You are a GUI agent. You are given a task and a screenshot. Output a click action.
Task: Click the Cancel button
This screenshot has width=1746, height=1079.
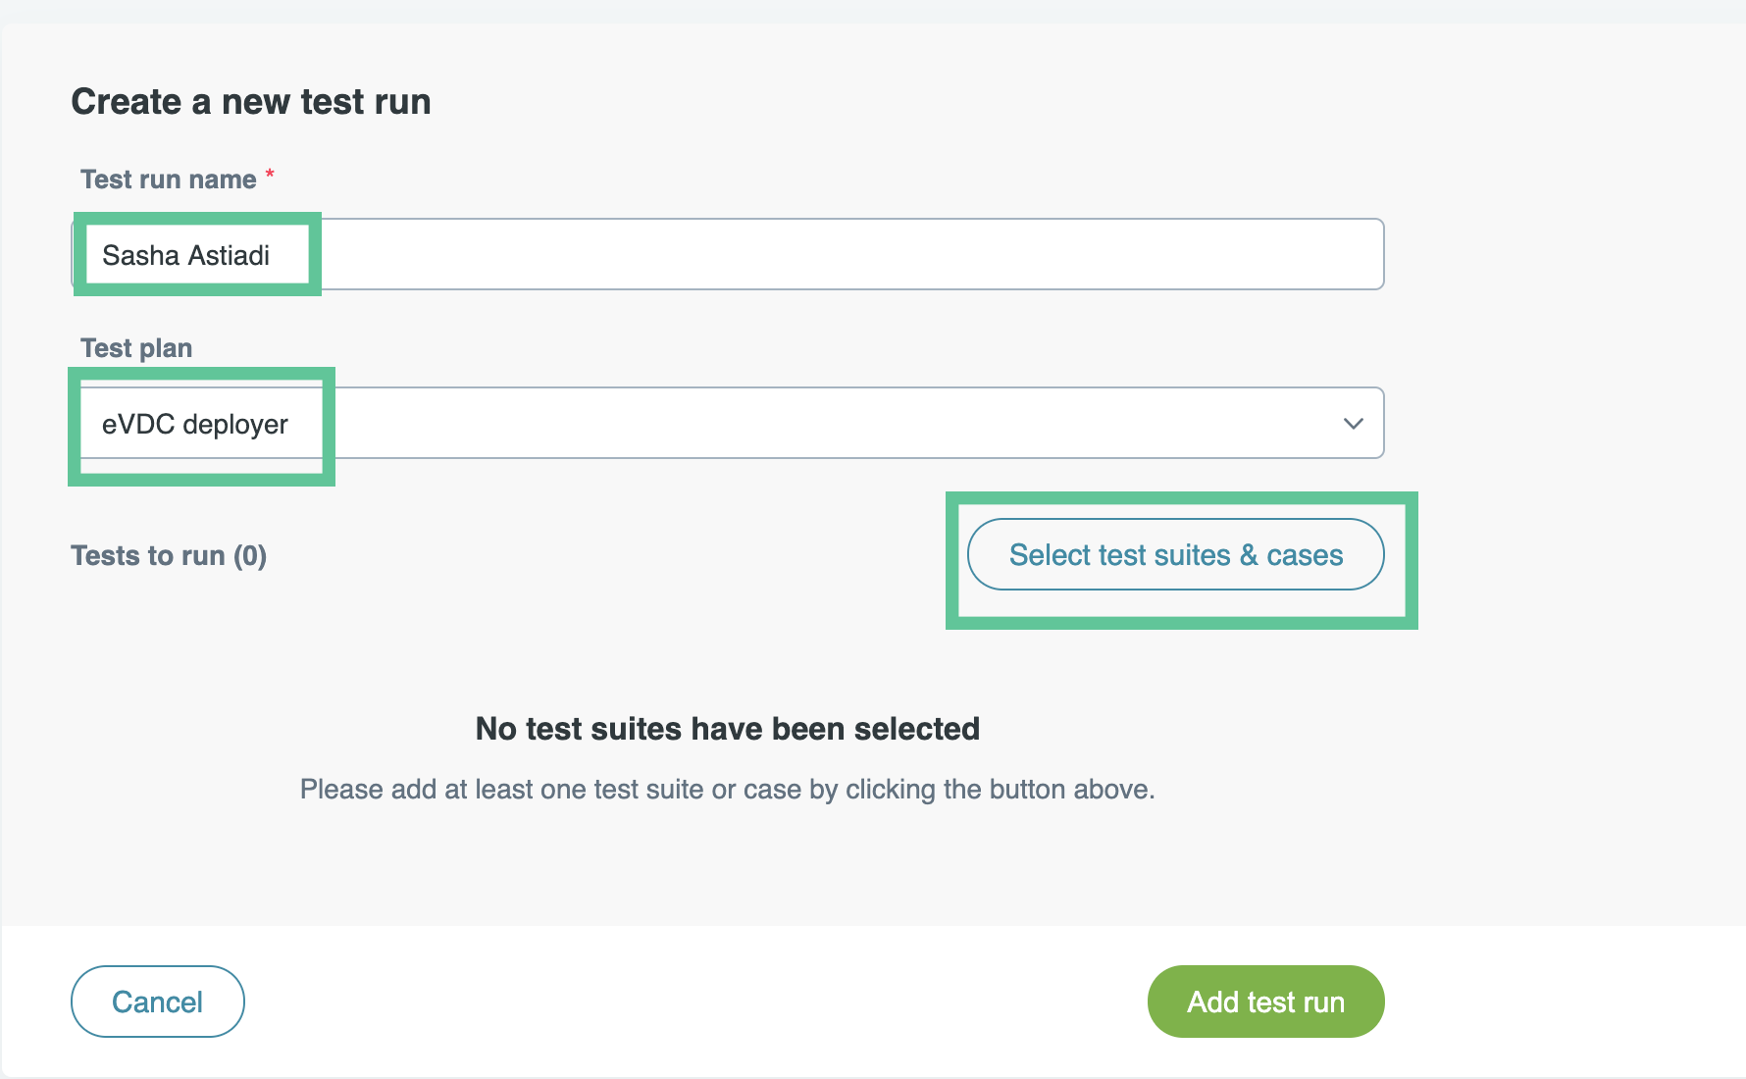[157, 1002]
